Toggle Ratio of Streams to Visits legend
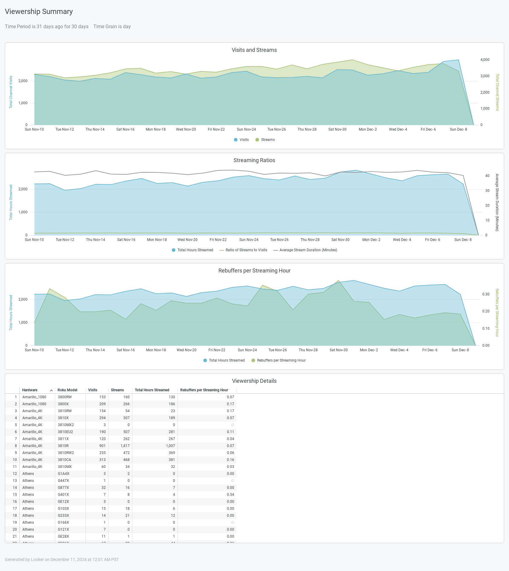The image size is (509, 571). [243, 250]
